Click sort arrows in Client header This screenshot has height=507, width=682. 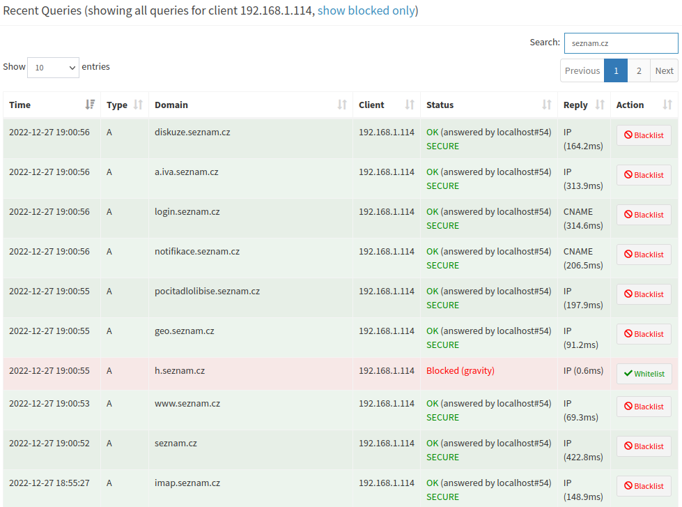(x=410, y=105)
